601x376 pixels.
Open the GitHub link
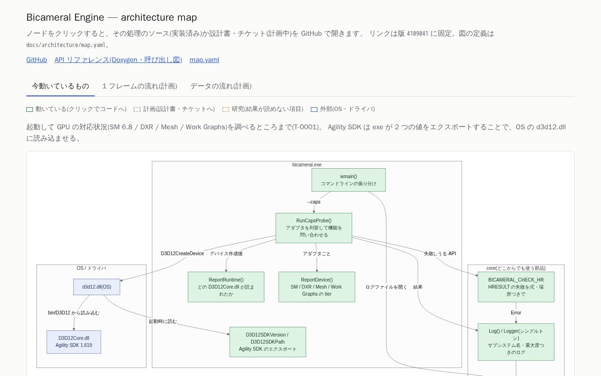click(37, 60)
